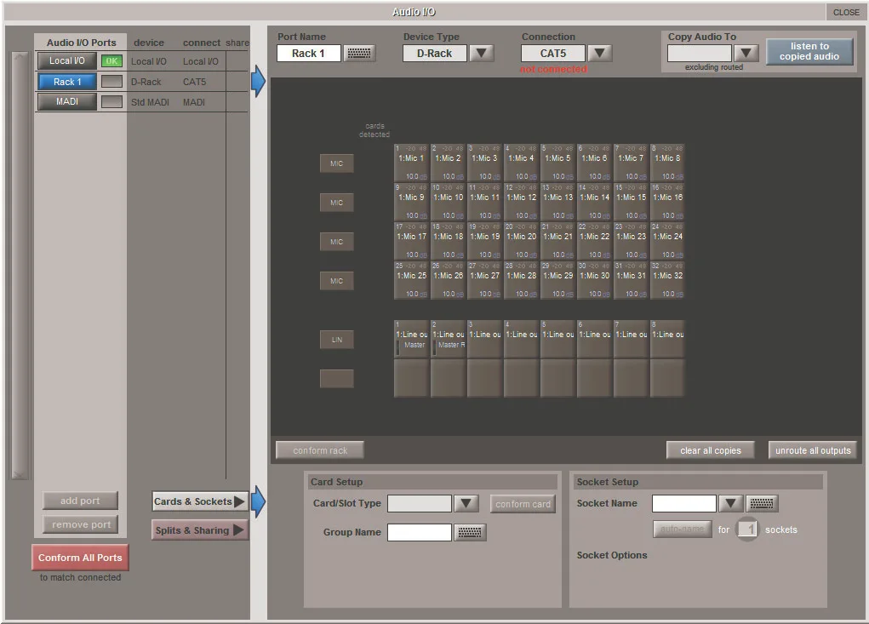Click the sockets count stepper showing 1
Image resolution: width=869 pixels, height=624 pixels.
pos(746,530)
